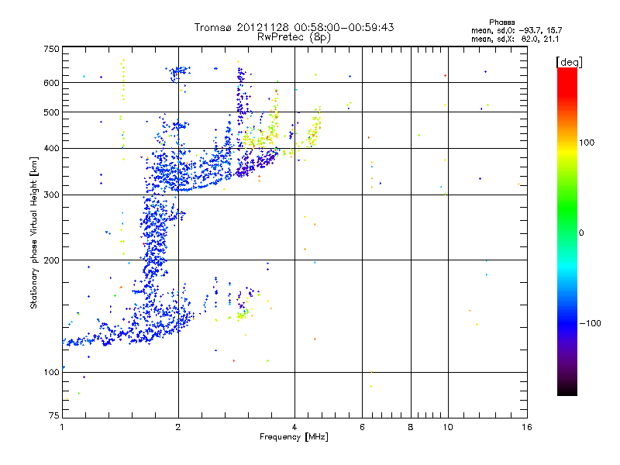Click the blue -100 region of the colorbar
The height and width of the screenshot is (465, 620).
[x=567, y=322]
